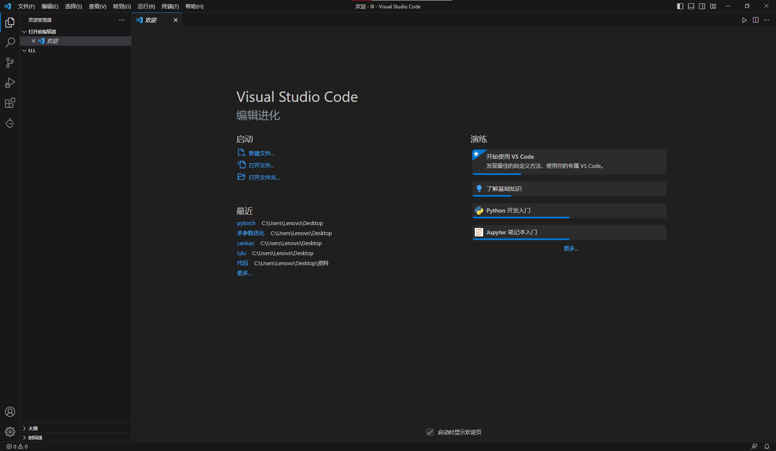Open recent folder 多参数优化

251,233
